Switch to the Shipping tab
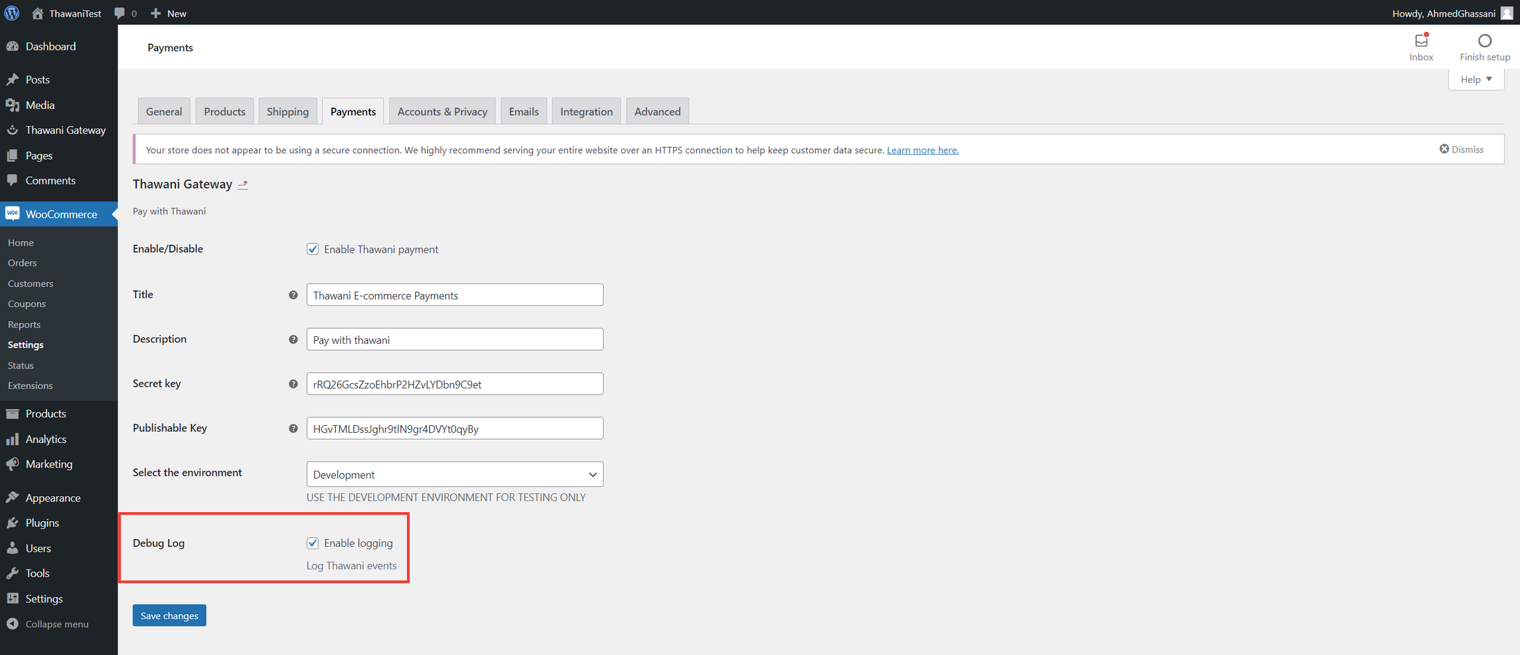1520x655 pixels. point(287,111)
